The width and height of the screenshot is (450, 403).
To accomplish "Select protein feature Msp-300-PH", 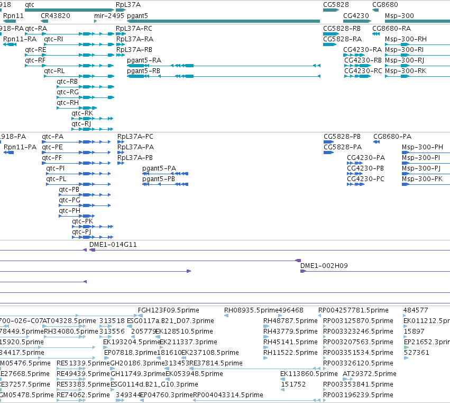I will tap(426, 153).
